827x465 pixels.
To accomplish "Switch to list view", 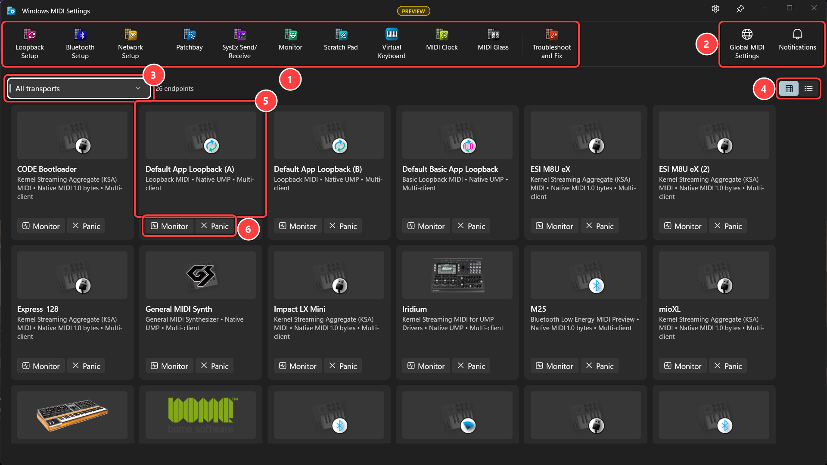I will coord(808,89).
